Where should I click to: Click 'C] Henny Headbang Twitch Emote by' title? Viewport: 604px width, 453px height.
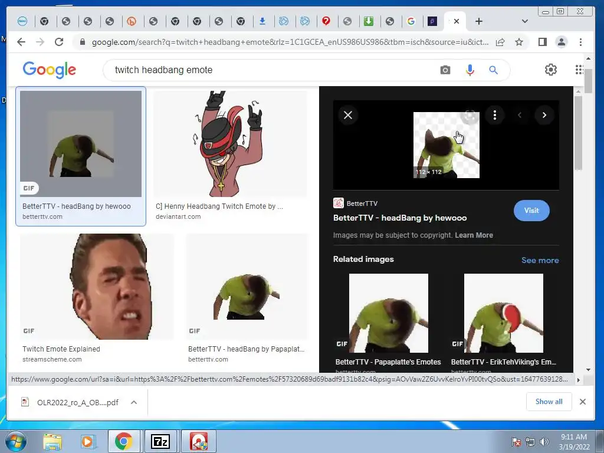[x=219, y=206]
